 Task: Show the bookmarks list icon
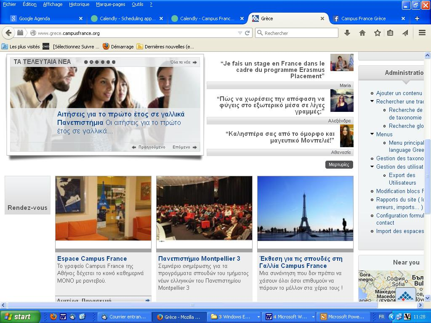click(390, 33)
